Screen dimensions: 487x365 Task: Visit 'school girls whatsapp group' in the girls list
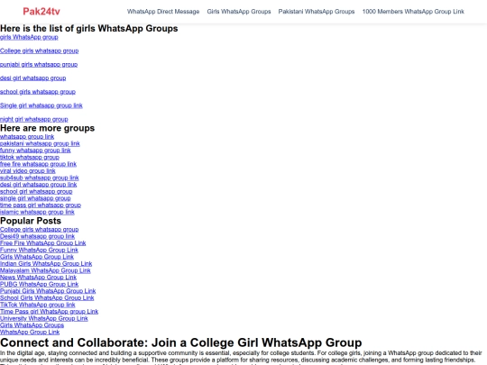coord(38,92)
